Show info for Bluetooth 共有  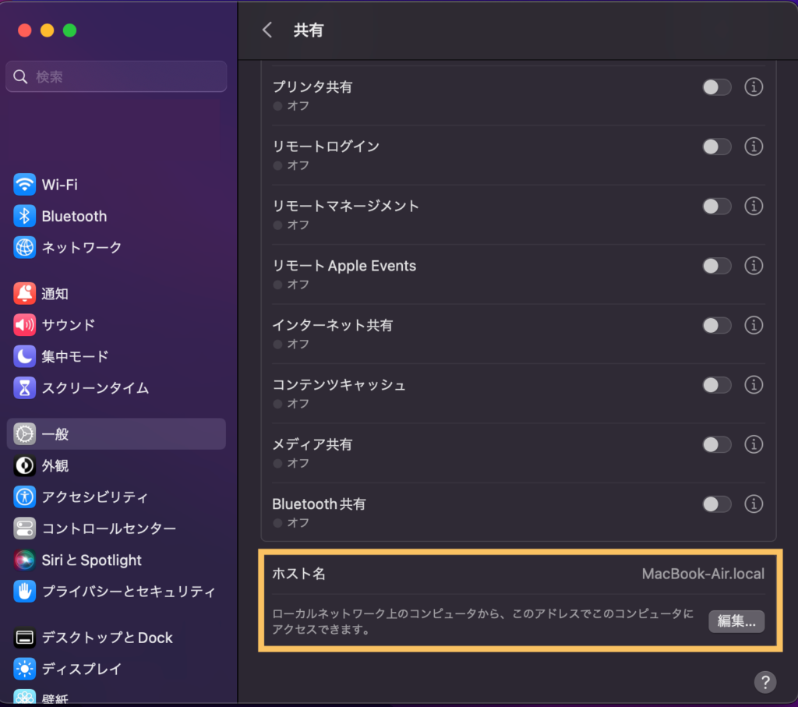pos(754,504)
